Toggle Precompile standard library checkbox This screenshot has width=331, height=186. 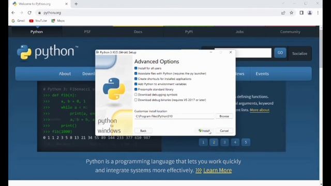(136, 89)
